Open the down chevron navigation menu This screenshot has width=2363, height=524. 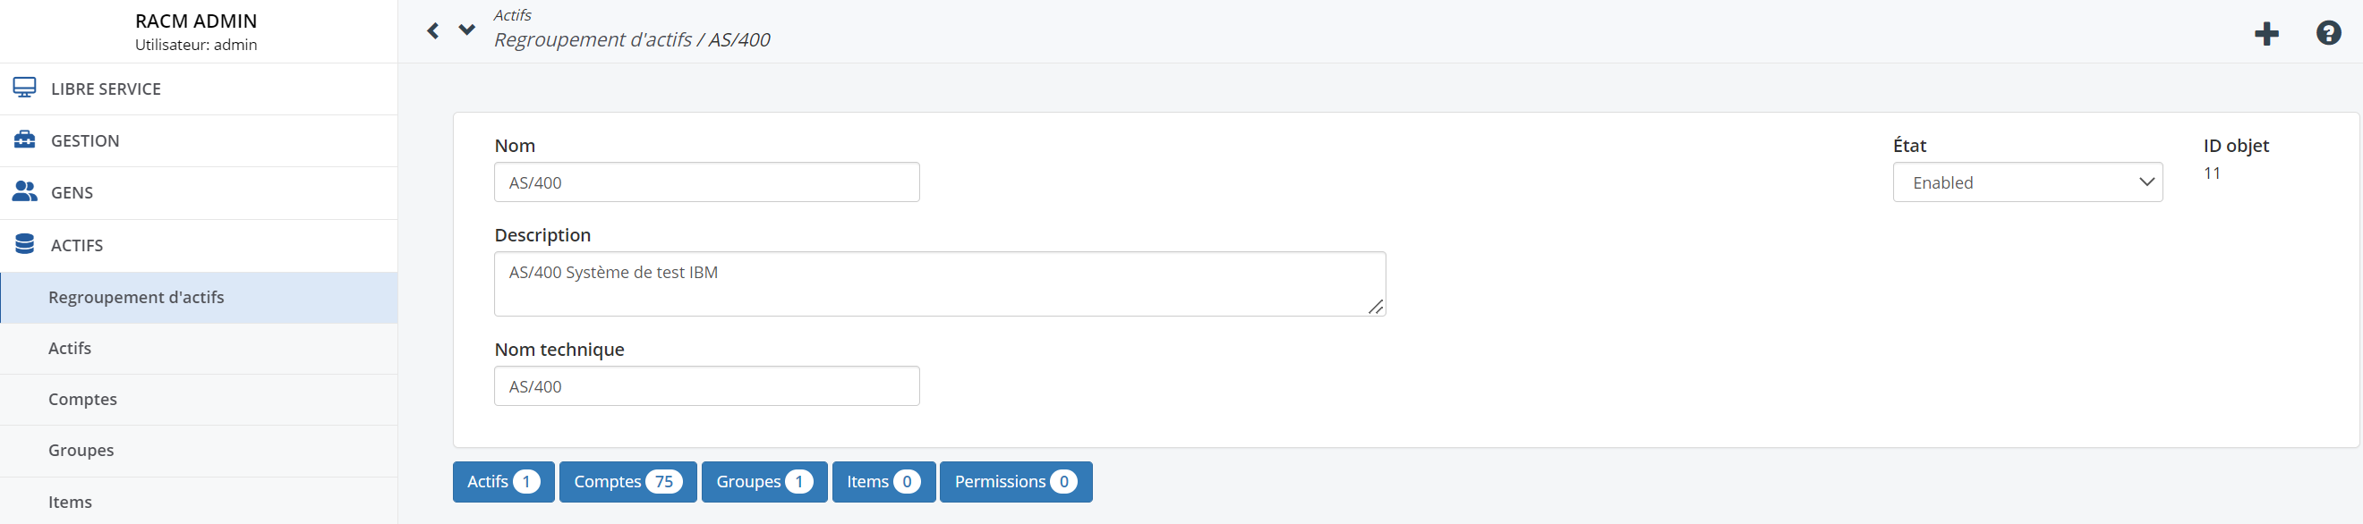(467, 30)
